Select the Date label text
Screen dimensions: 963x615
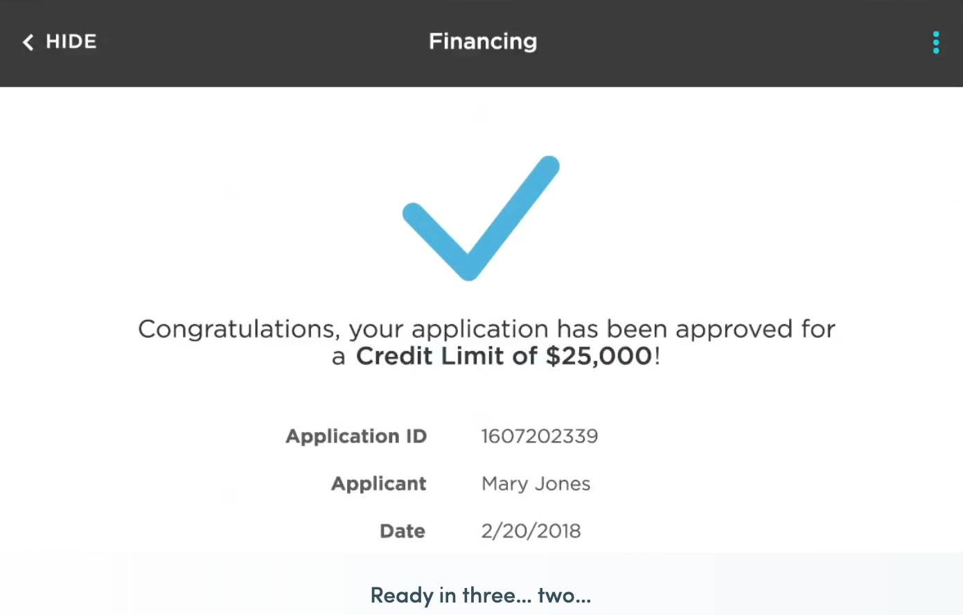[x=402, y=531]
